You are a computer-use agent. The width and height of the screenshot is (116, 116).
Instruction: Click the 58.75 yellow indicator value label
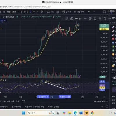(102, 88)
